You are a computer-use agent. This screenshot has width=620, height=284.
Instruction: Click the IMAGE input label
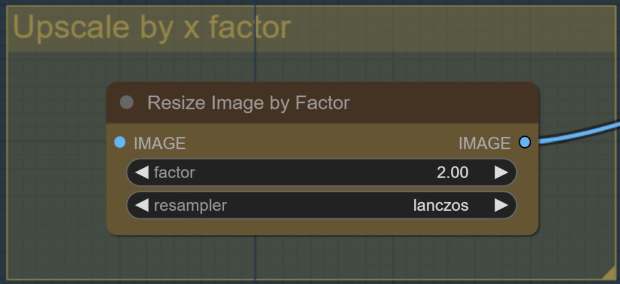[159, 143]
